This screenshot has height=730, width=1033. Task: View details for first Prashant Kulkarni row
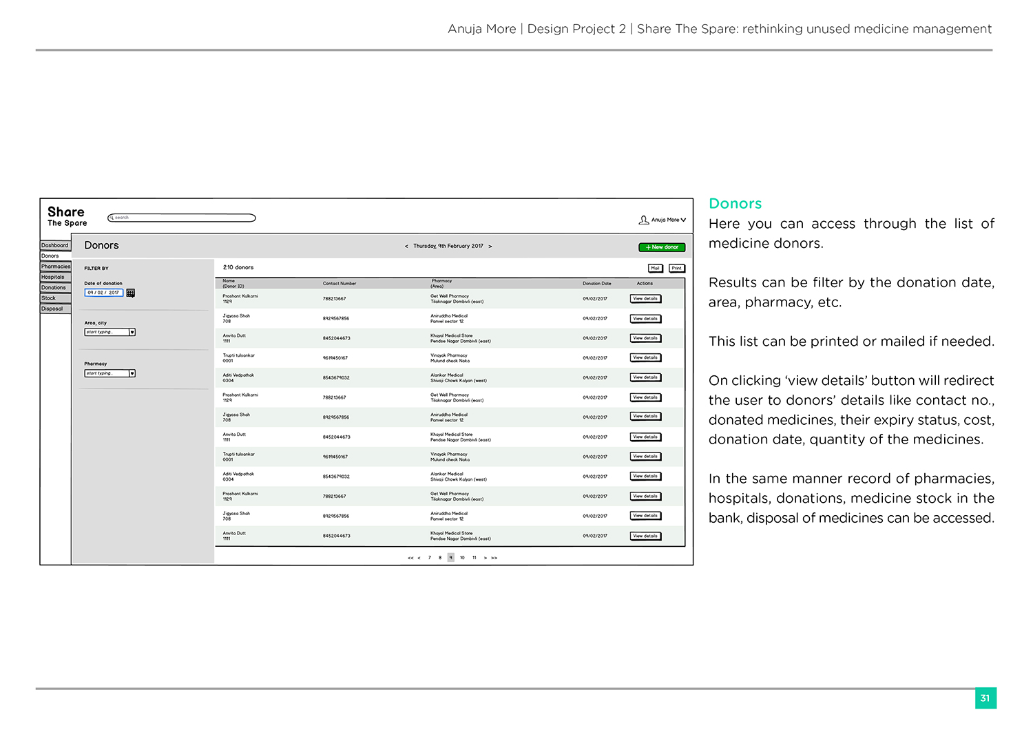645,299
